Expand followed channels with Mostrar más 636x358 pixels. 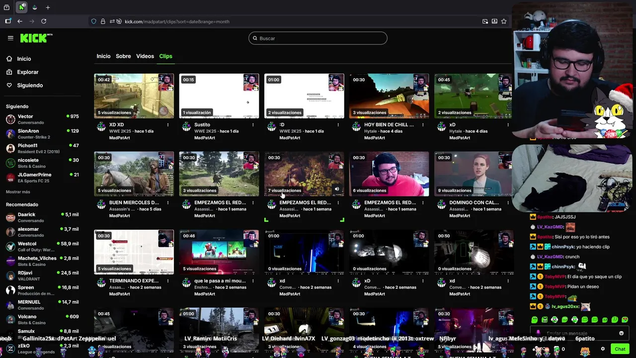tap(18, 192)
